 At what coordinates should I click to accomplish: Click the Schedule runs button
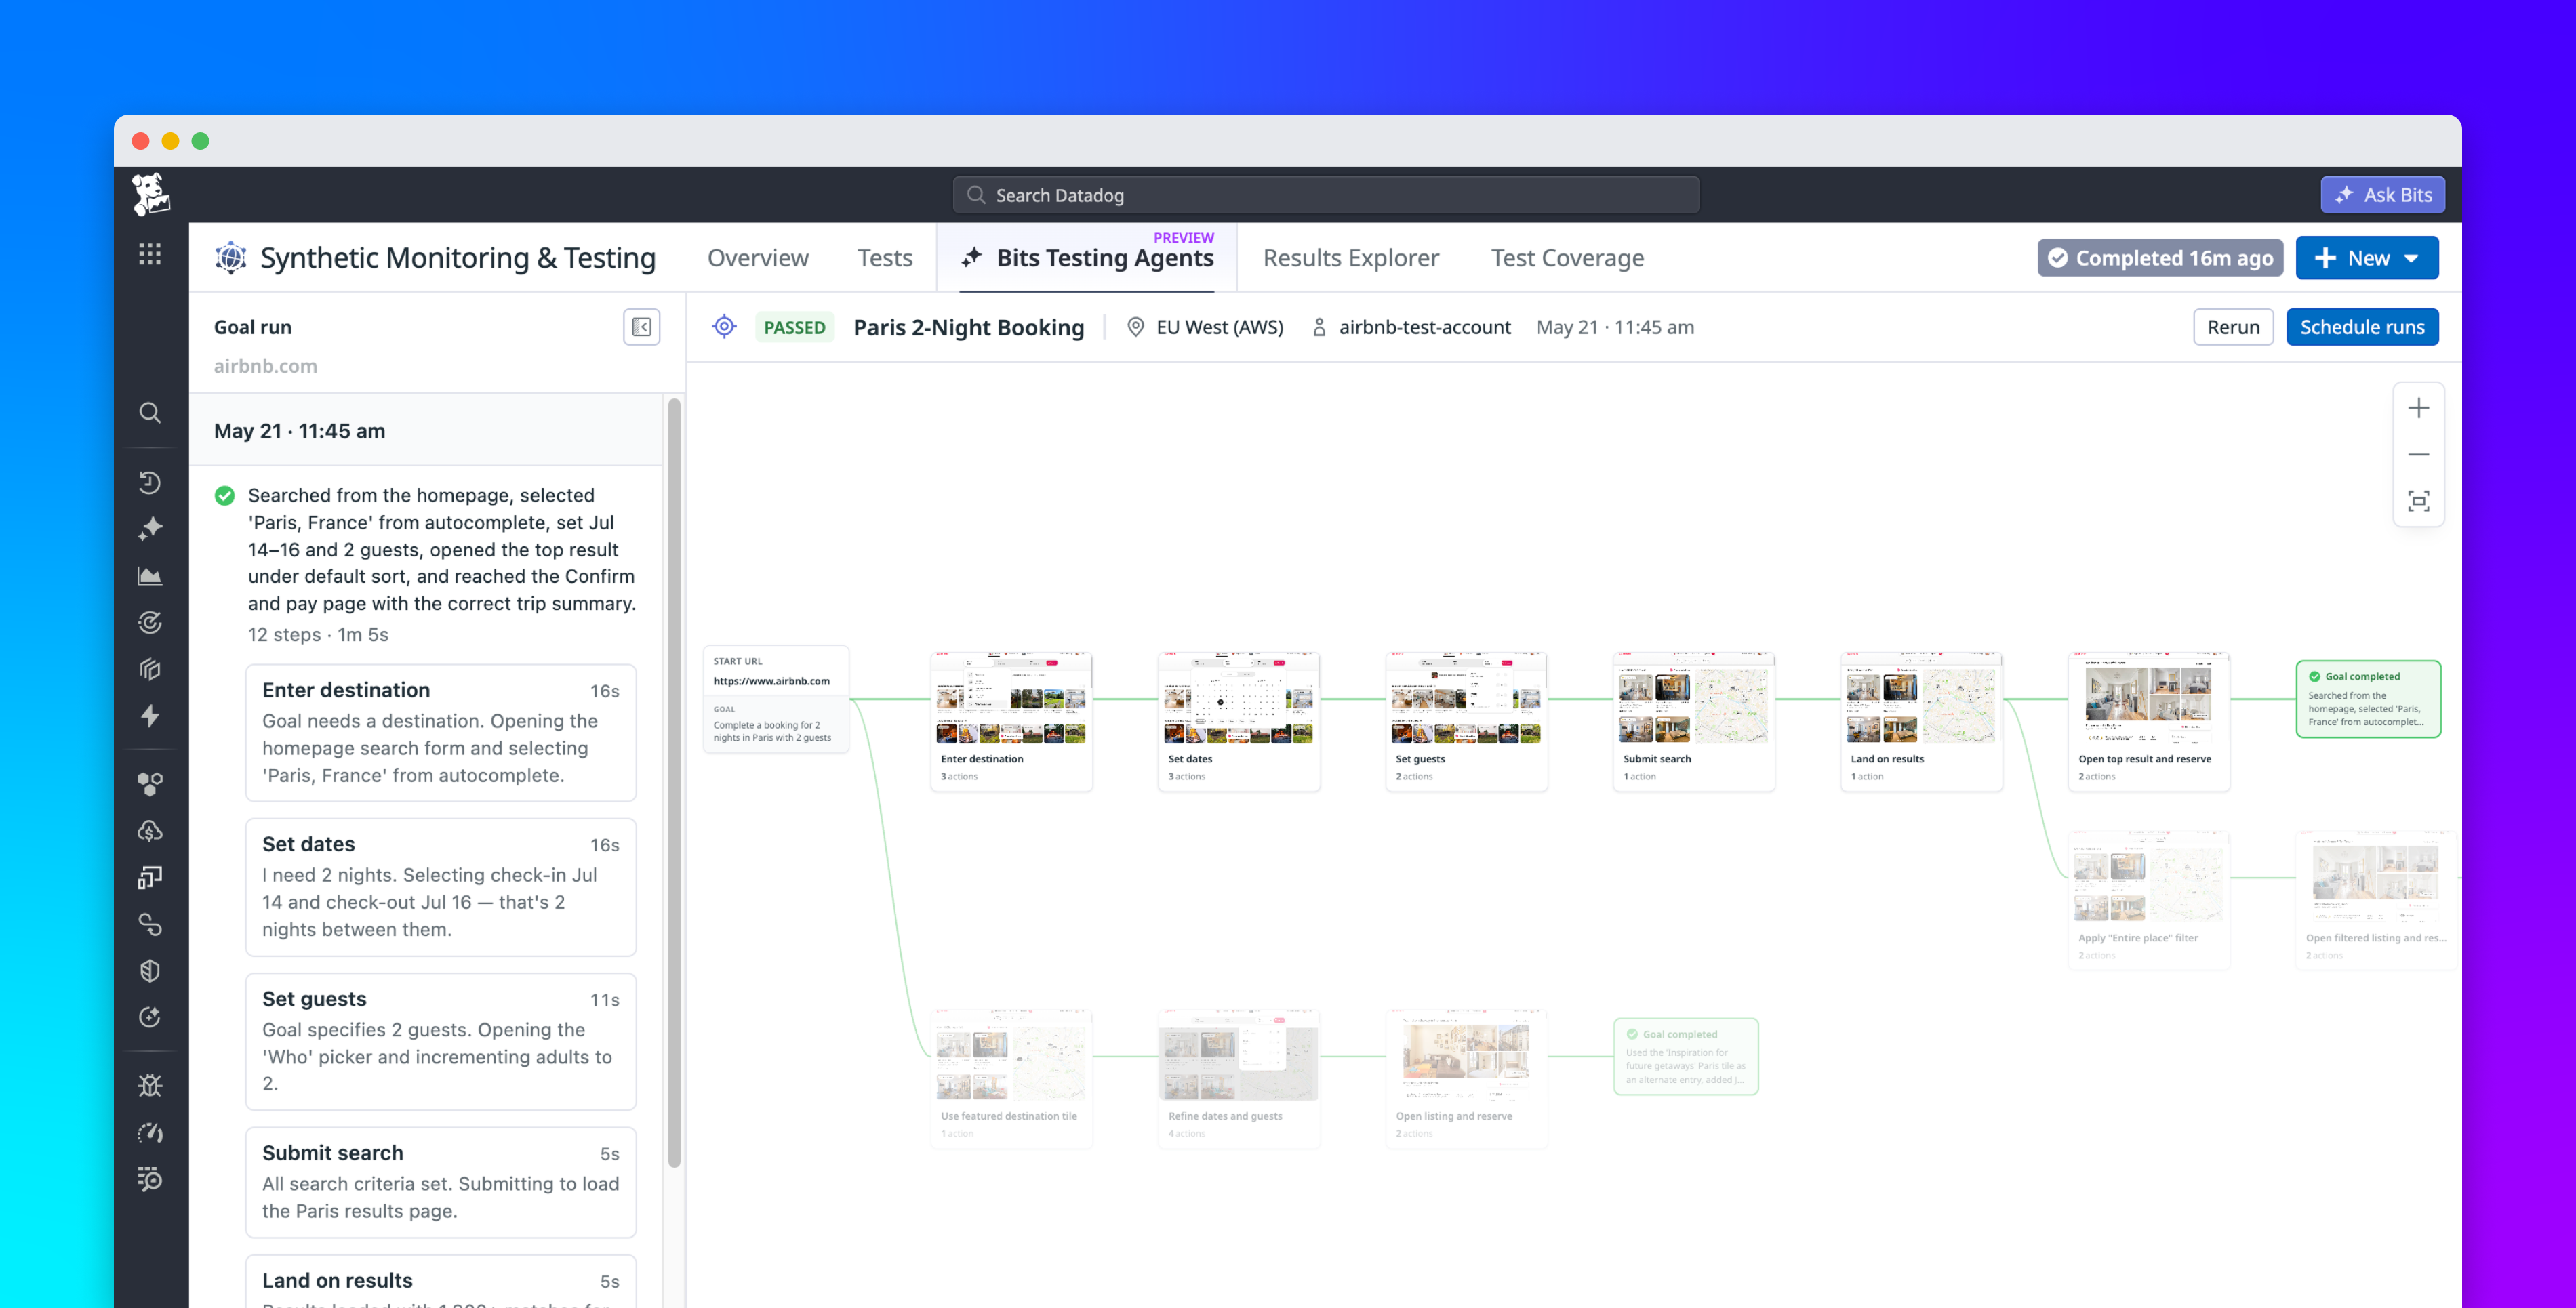[x=2363, y=327]
